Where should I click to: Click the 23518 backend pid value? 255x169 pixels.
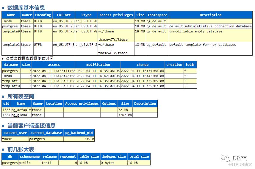point(89,139)
